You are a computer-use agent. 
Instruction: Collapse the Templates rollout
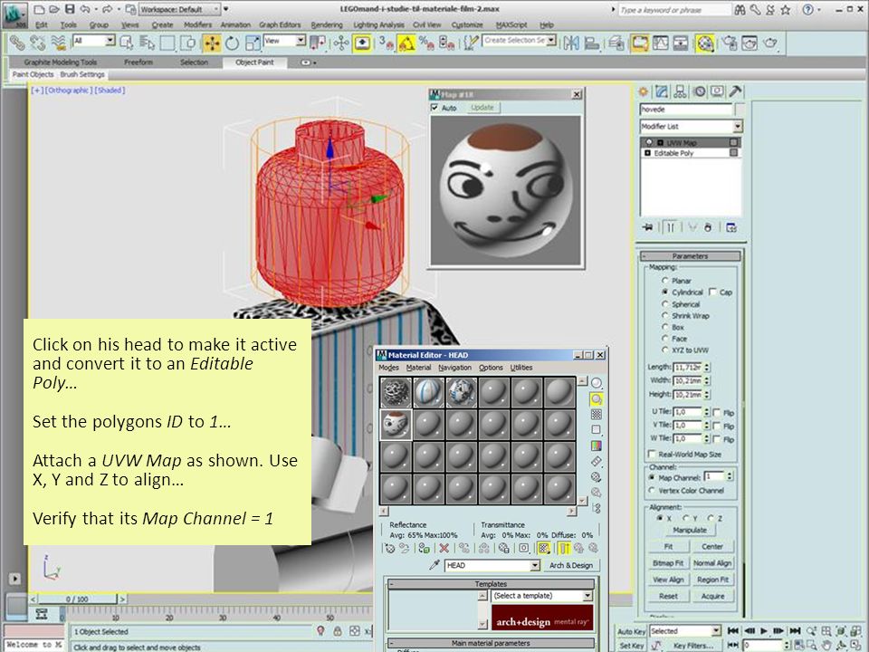pyautogui.click(x=491, y=584)
